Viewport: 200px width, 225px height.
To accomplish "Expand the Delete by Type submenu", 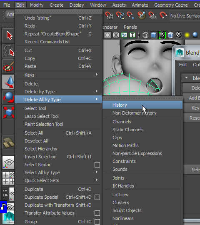I will click(58, 92).
